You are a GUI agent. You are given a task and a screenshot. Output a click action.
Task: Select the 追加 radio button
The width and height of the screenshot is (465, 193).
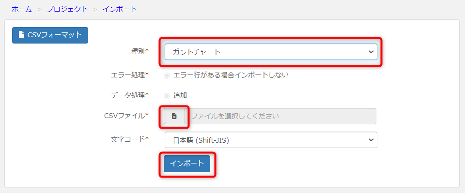point(167,96)
